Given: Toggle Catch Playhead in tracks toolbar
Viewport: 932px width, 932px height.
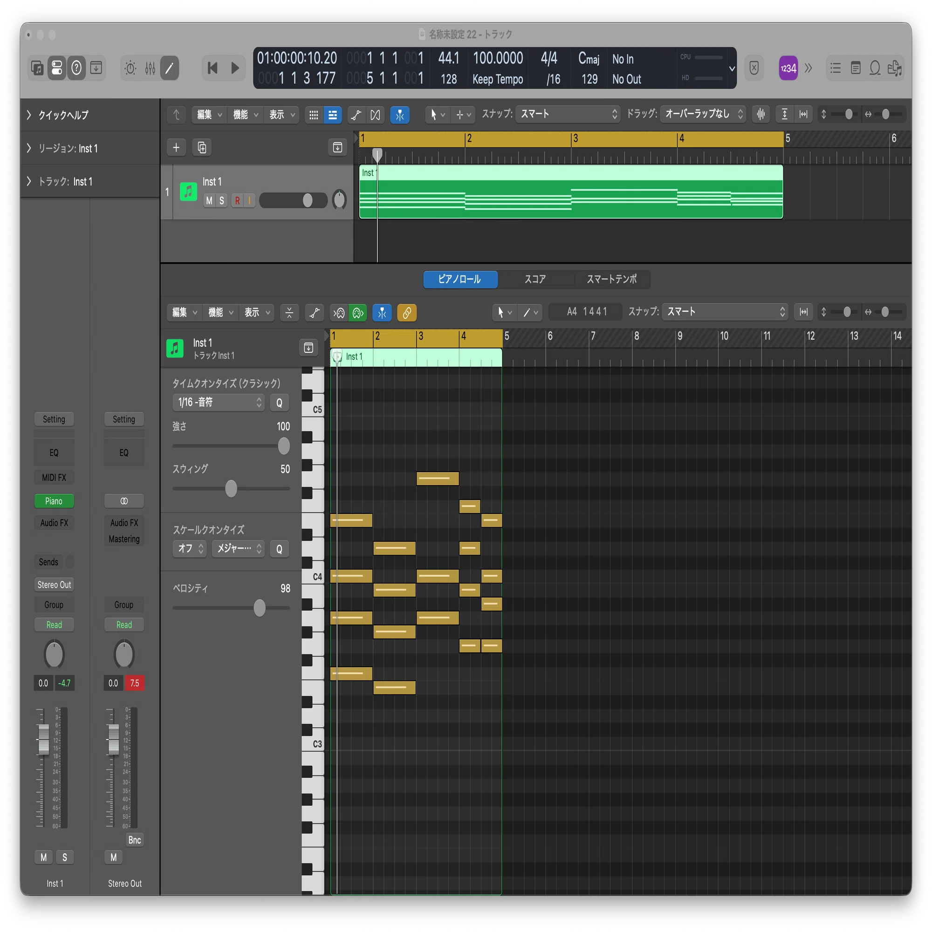Looking at the screenshot, I should [400, 115].
